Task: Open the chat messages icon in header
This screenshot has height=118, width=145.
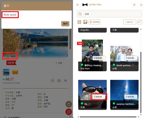Action: (x=134, y=5)
